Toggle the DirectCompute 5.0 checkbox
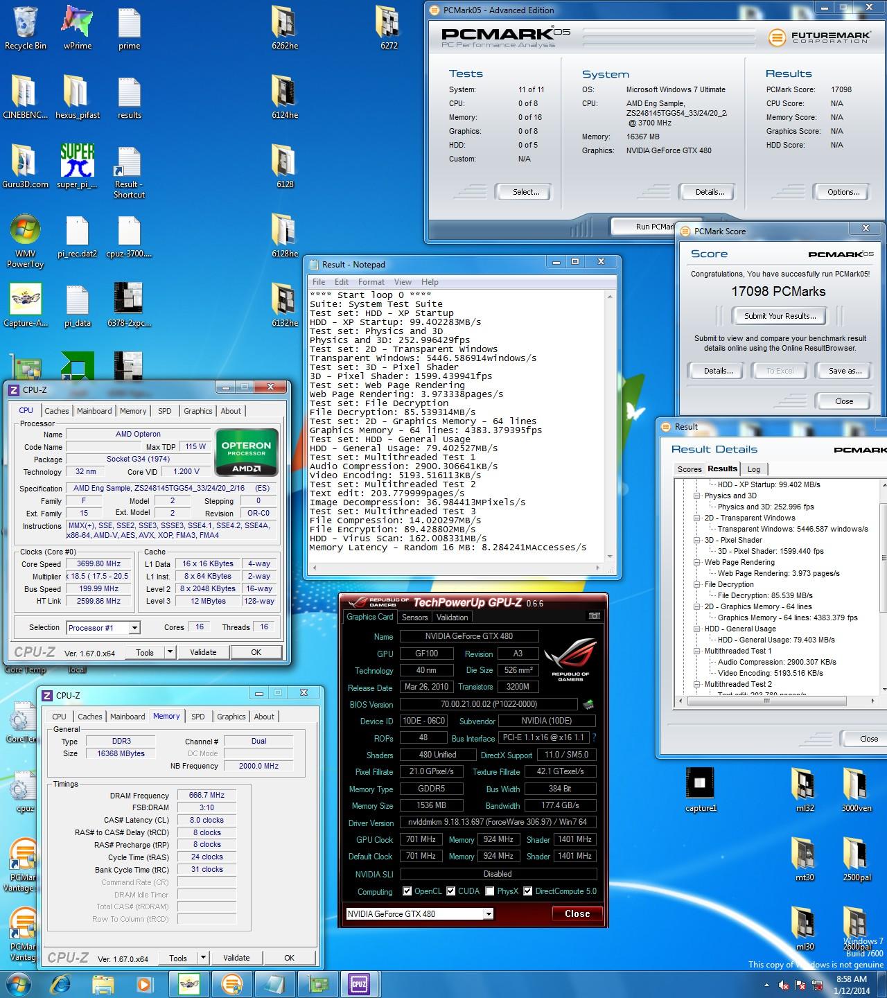Image resolution: width=887 pixels, height=998 pixels. click(x=528, y=891)
